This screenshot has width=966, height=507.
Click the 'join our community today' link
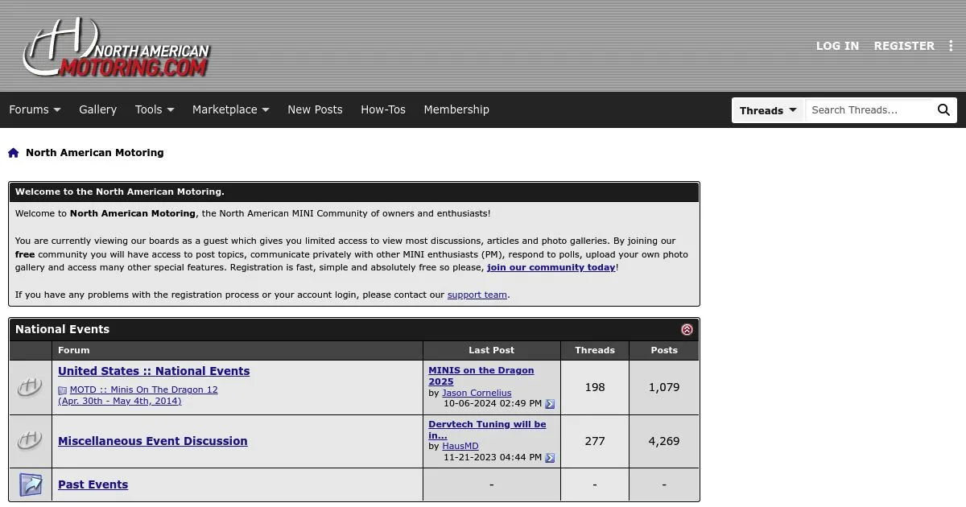(x=551, y=267)
